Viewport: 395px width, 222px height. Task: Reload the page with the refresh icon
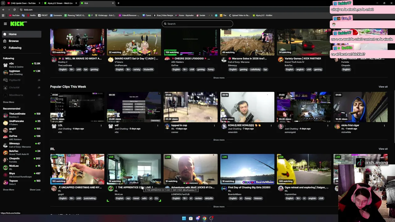tap(14, 10)
